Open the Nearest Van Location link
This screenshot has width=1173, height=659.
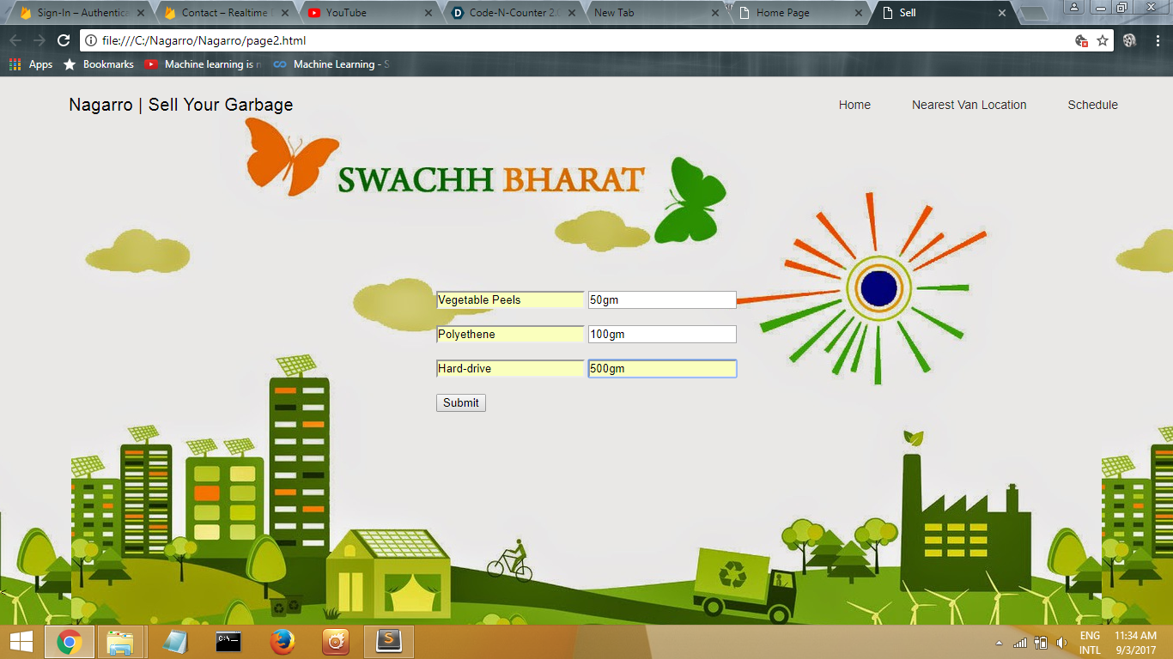point(969,105)
